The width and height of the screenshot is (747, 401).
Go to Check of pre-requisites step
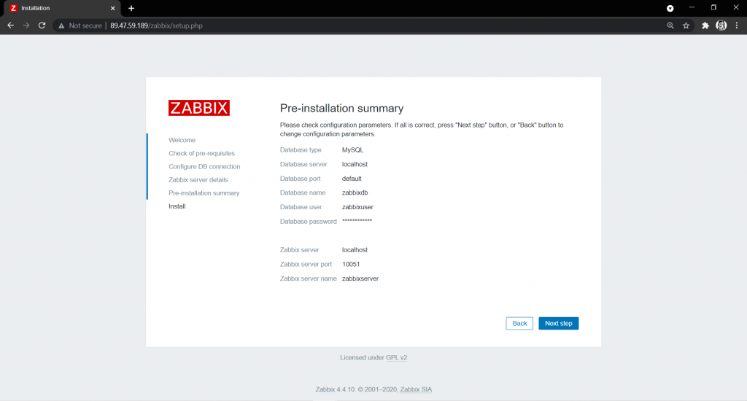201,153
